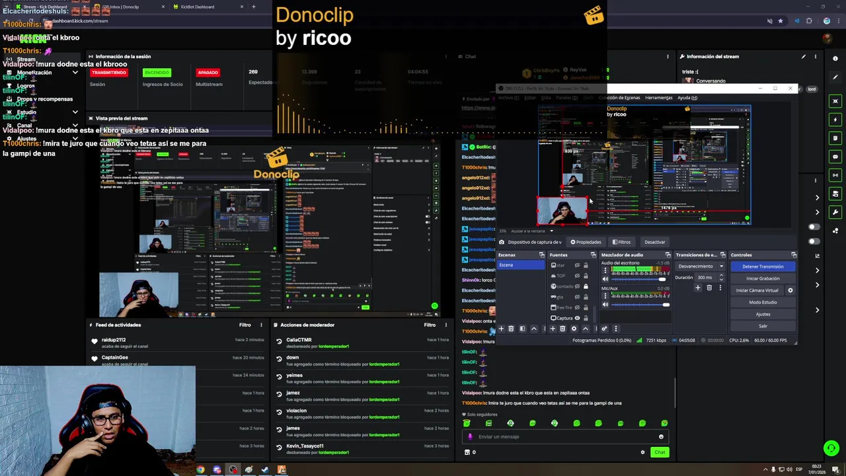Enable Modo Estudio in OBS
This screenshot has height=476, width=846.
pyautogui.click(x=763, y=302)
